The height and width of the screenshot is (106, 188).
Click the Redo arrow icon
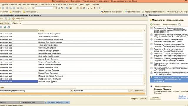(29, 8)
